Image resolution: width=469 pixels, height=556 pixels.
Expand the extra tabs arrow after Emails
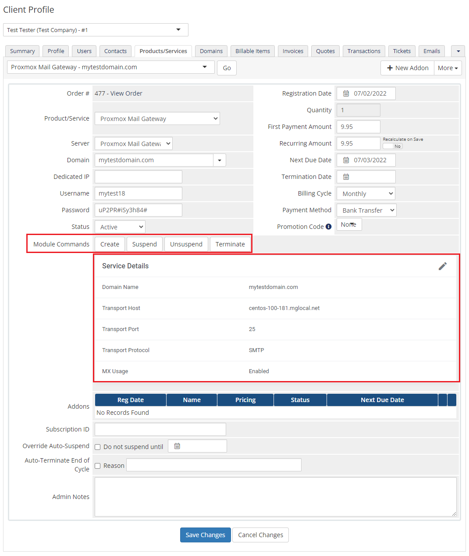pos(458,51)
